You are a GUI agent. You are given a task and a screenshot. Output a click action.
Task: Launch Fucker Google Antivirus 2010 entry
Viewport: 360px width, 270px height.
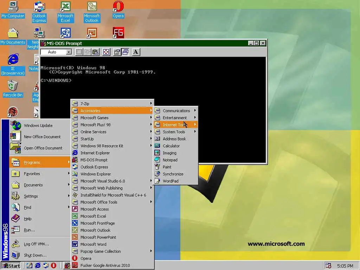(112, 265)
